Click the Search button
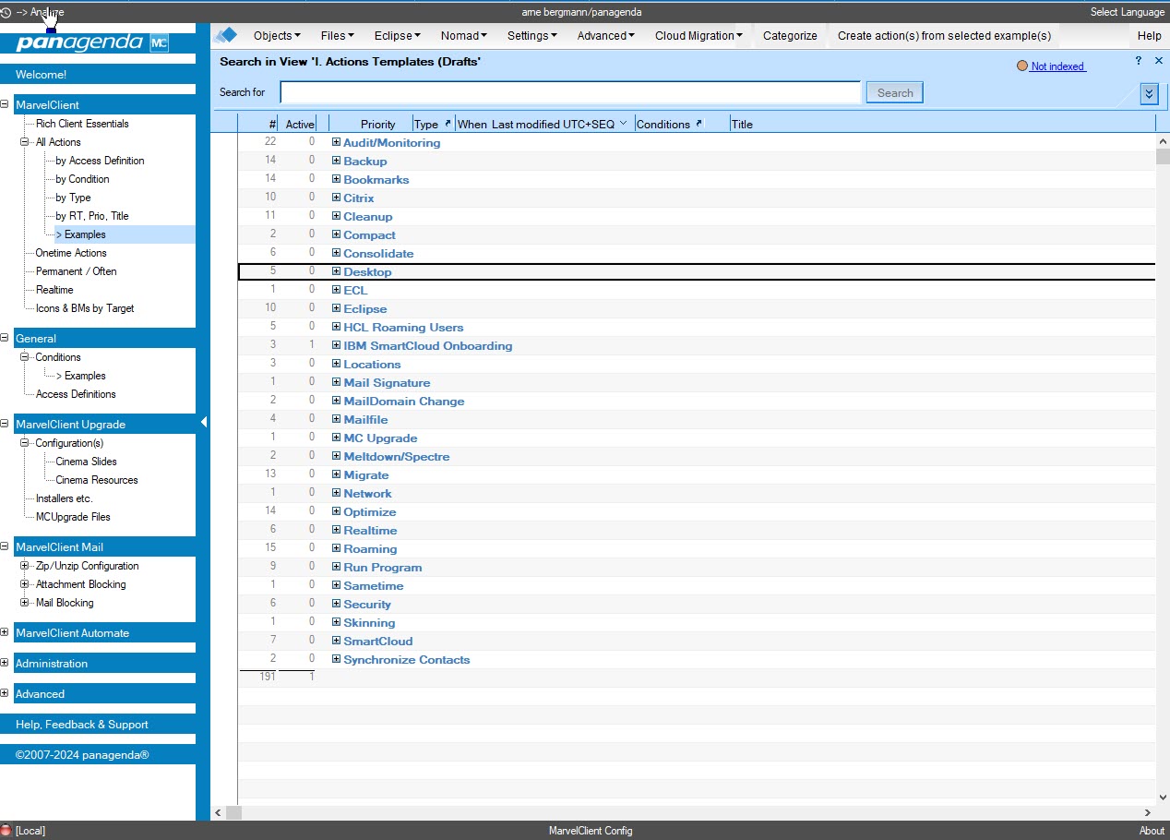Viewport: 1170px width, 840px height. [x=895, y=92]
